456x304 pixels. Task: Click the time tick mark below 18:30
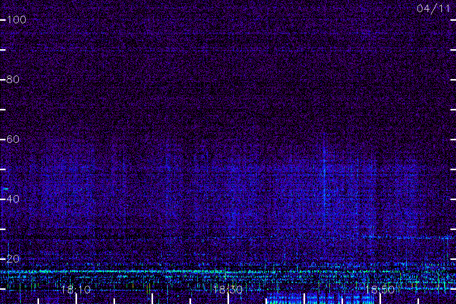coord(229,299)
